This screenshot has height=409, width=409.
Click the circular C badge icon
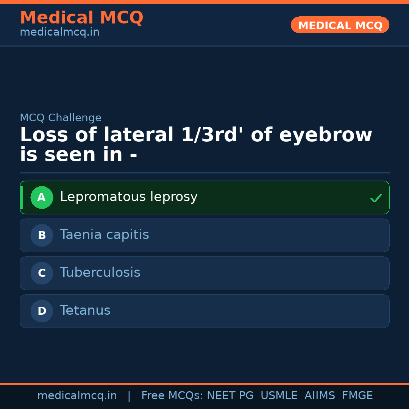click(42, 273)
